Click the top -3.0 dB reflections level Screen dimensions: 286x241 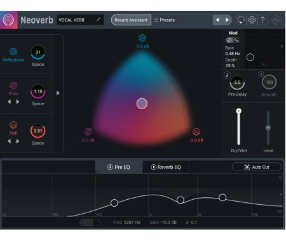(142, 46)
